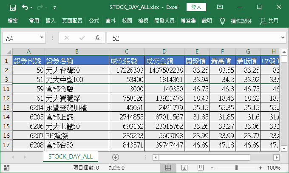289x173 pixels.
Task: Switch to Page Break Preview icon
Action: [200, 167]
